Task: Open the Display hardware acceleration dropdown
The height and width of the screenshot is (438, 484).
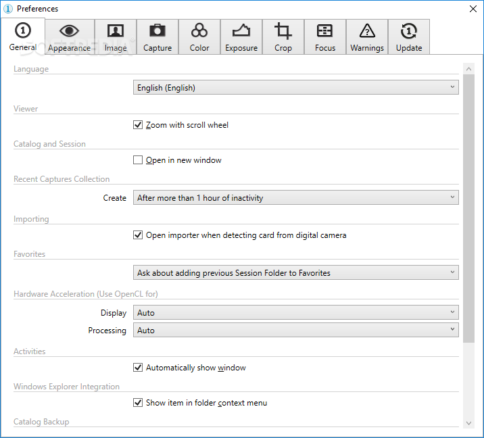Action: tap(295, 313)
